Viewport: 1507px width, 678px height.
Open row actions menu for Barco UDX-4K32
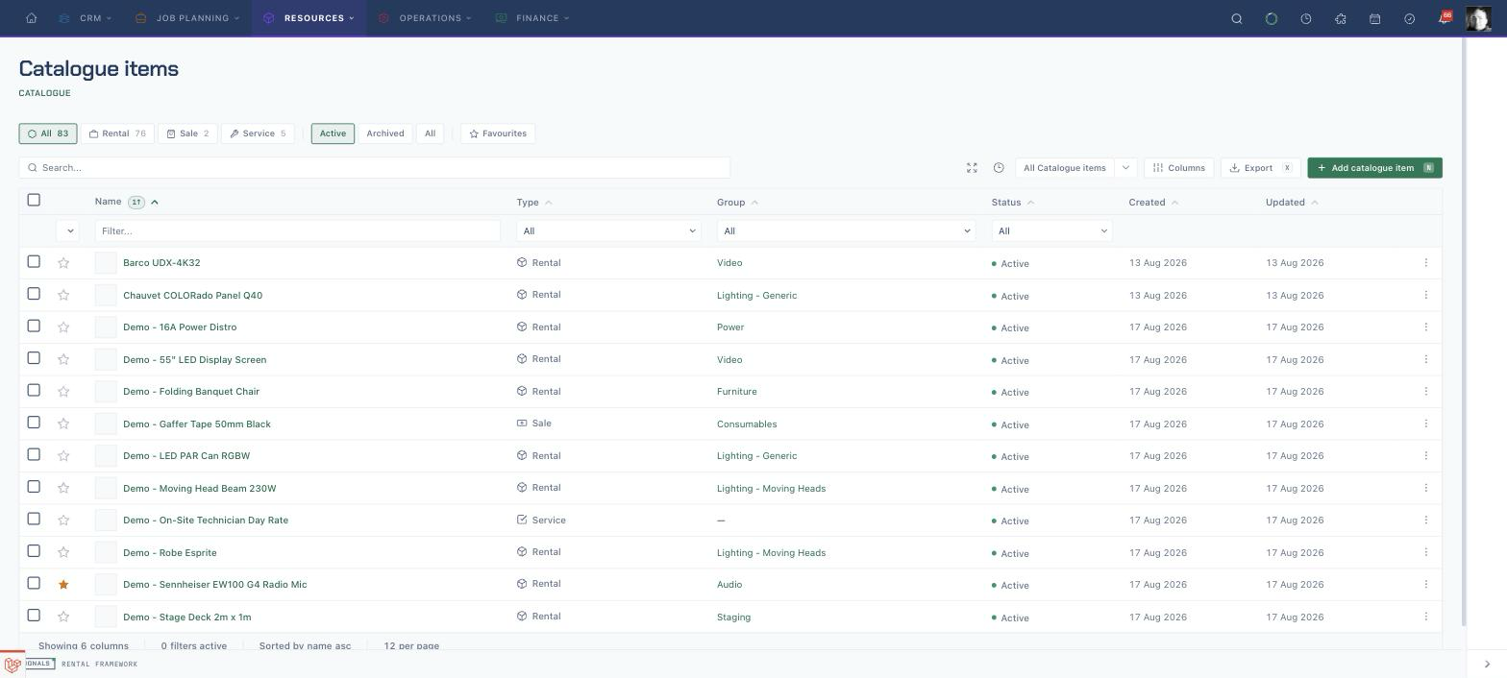pos(1425,263)
